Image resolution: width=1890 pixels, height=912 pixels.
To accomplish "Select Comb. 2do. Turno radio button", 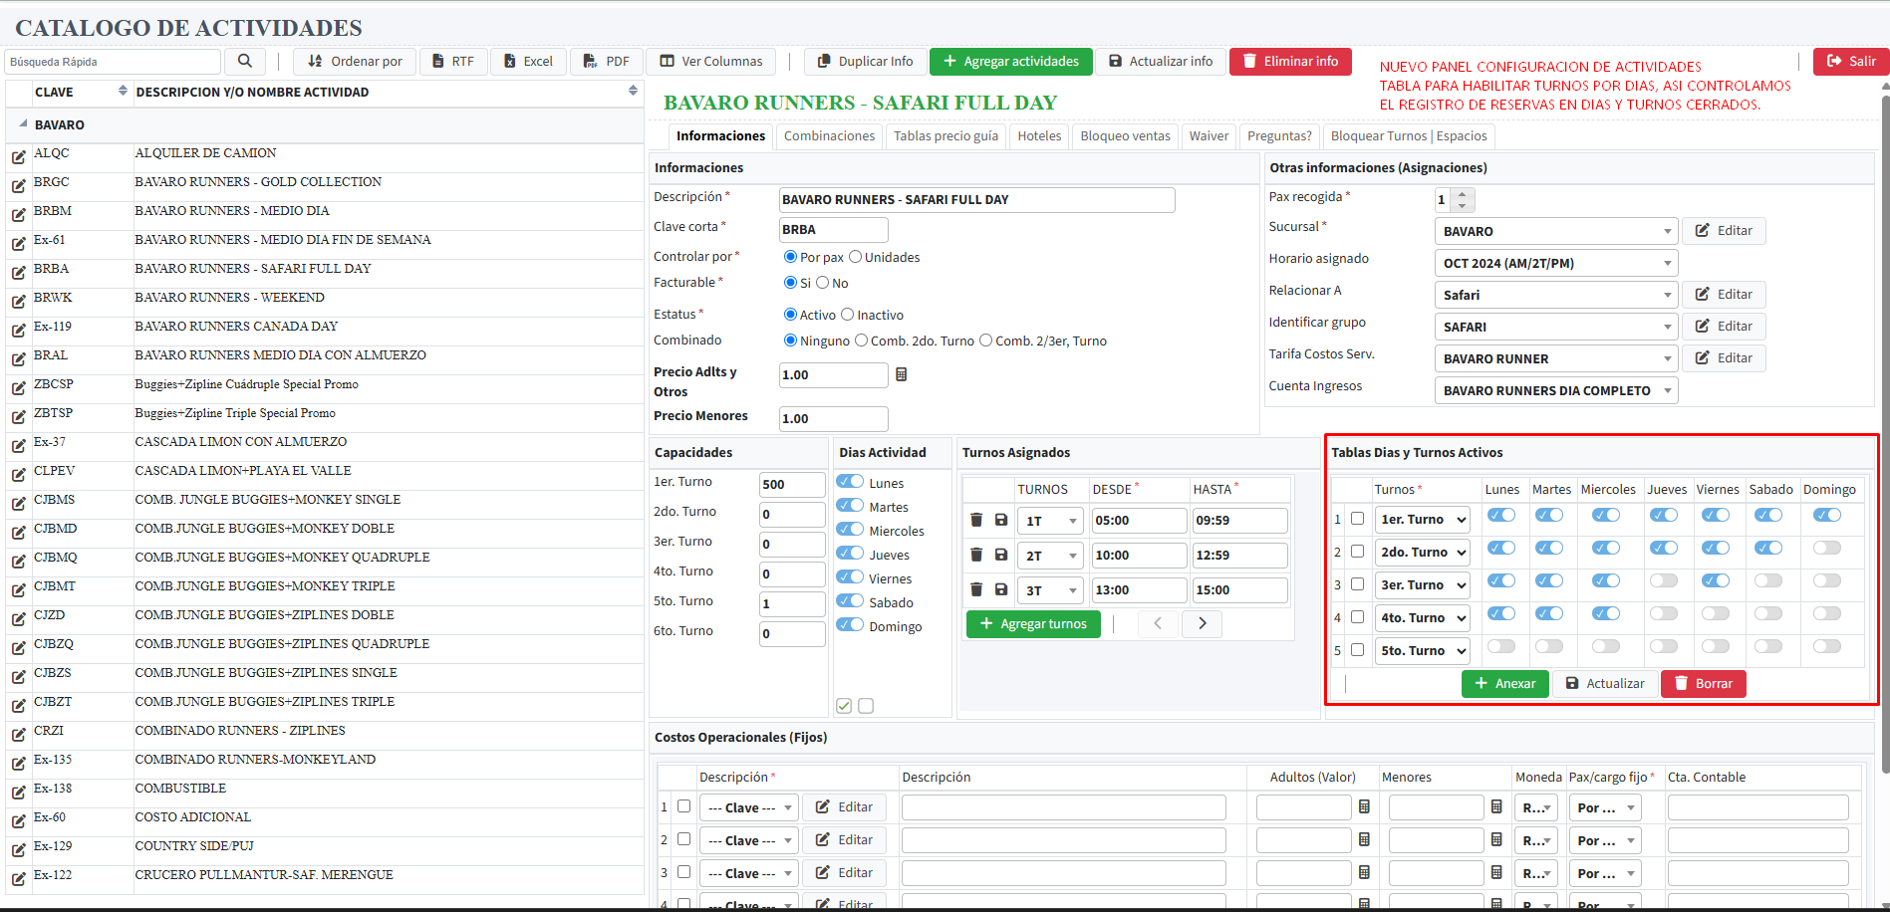I will coord(861,341).
